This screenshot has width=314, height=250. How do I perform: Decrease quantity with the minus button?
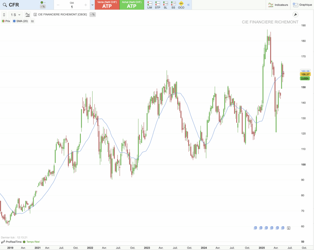58,5
